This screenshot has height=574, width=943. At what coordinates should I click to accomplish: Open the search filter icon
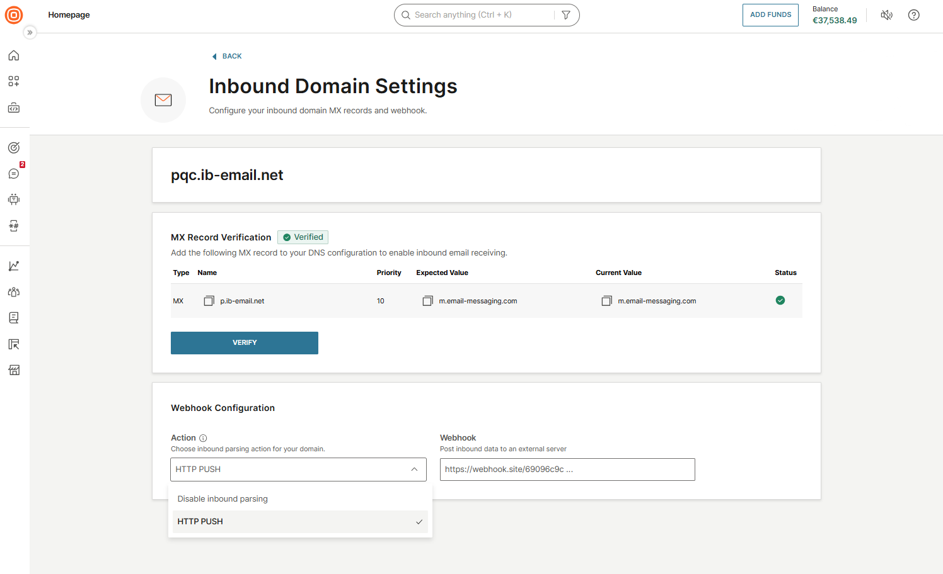tap(565, 14)
